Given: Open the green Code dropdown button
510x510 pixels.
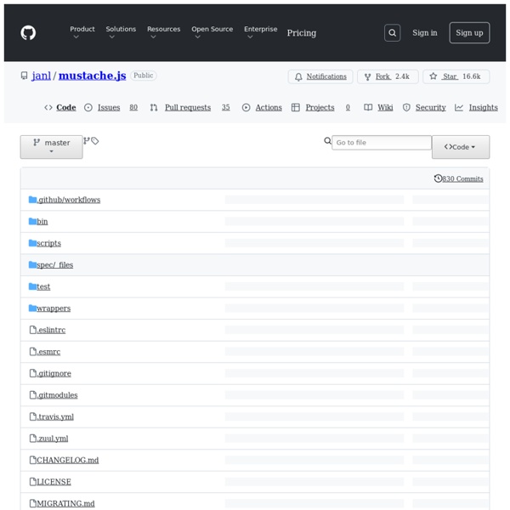Looking at the screenshot, I should pos(461,147).
